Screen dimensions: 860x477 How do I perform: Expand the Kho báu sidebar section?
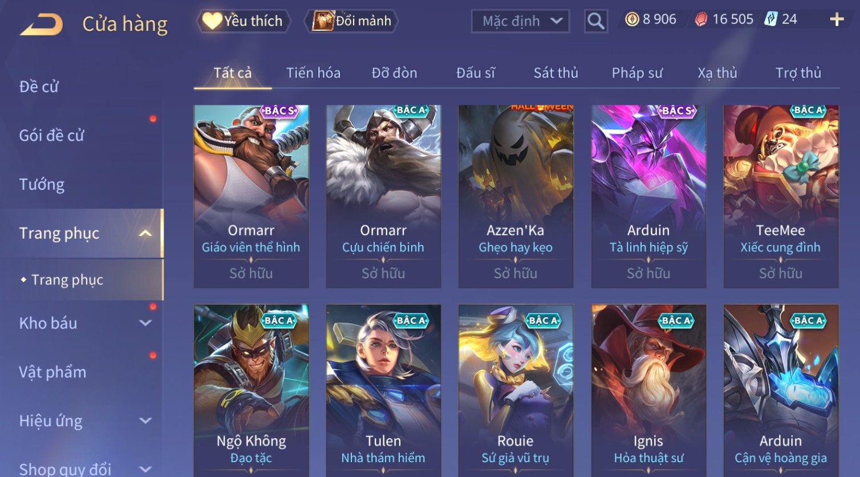point(145,323)
